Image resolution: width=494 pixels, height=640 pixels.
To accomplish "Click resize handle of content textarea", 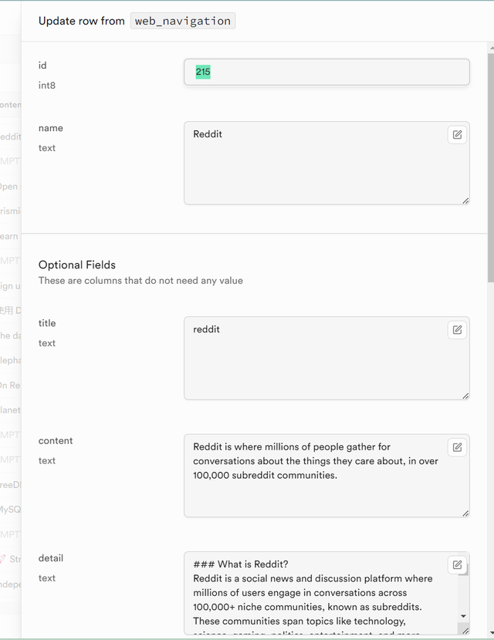I will click(465, 513).
